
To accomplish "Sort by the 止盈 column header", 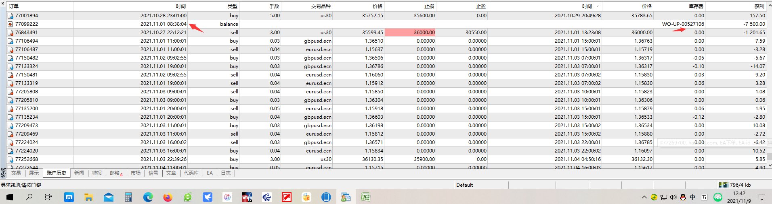I will (462, 6).
